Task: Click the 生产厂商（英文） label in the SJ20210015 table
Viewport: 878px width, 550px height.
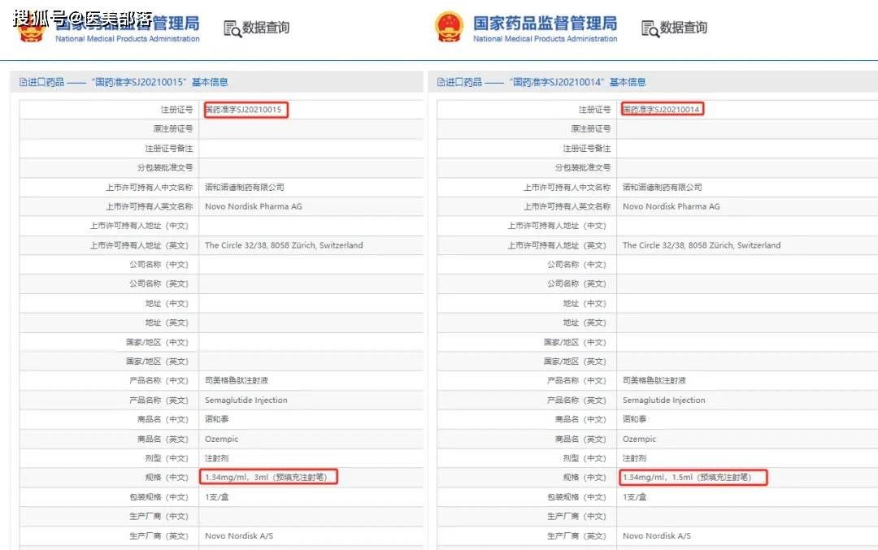Action: (x=159, y=536)
